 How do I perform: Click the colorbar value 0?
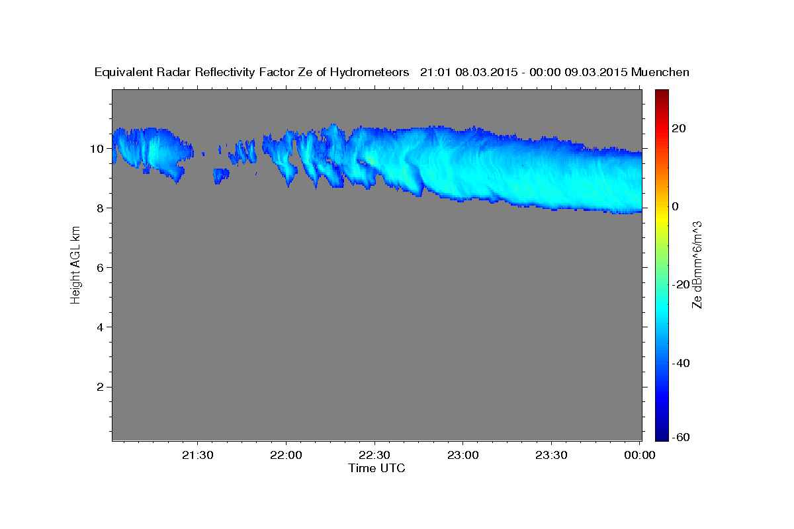tap(676, 206)
